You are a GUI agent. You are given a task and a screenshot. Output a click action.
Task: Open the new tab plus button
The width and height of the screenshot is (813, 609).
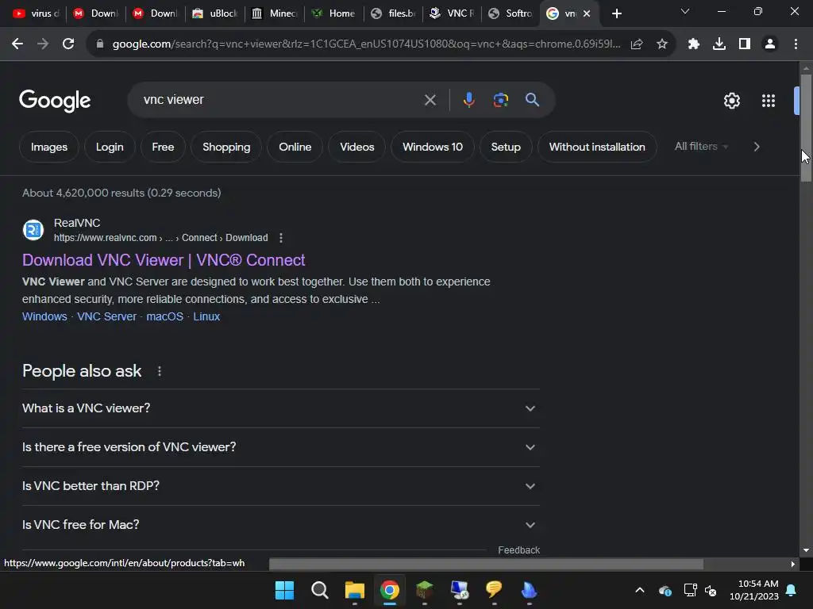[x=616, y=13]
